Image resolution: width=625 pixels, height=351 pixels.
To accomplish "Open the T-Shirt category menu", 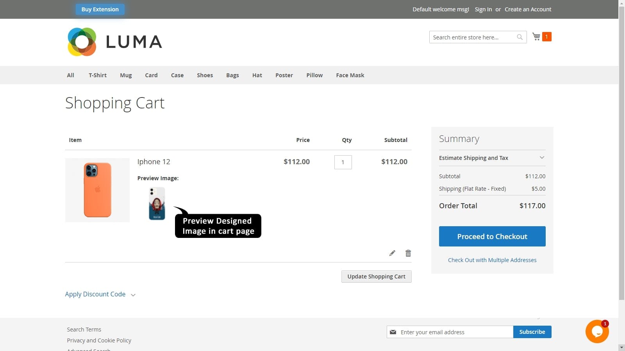I will pyautogui.click(x=97, y=75).
